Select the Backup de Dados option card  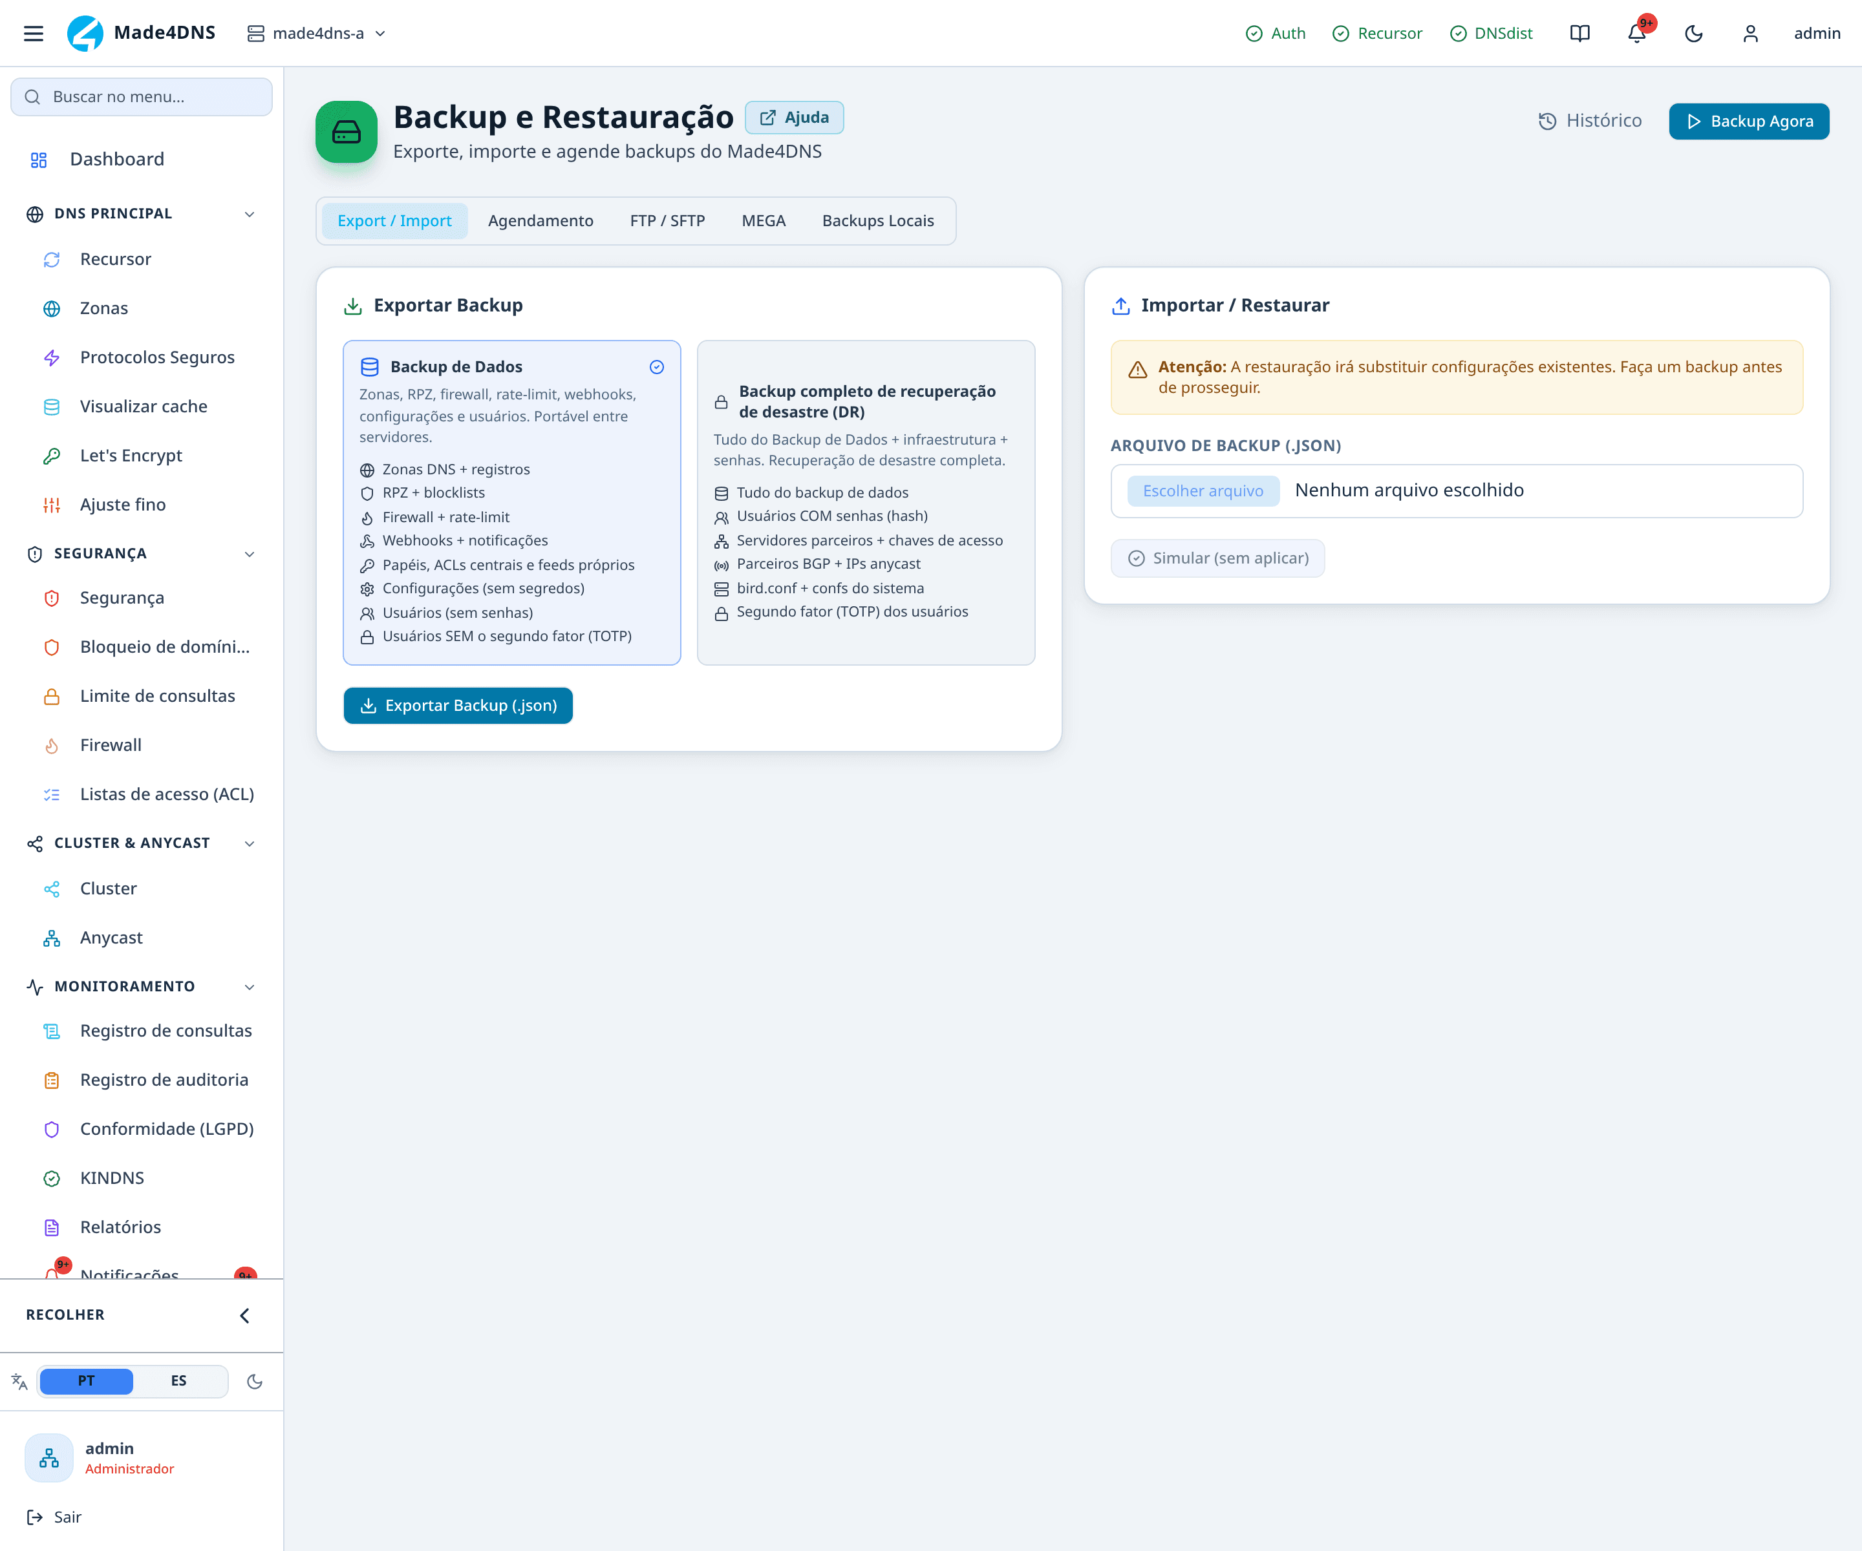(511, 503)
